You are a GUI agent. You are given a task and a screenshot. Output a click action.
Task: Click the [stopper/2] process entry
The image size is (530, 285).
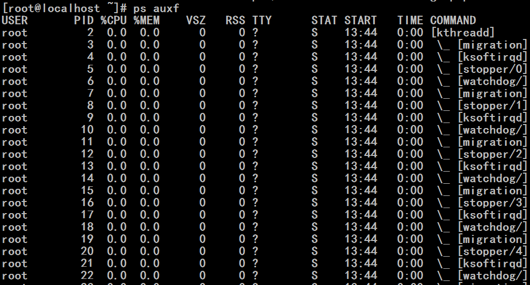492,154
